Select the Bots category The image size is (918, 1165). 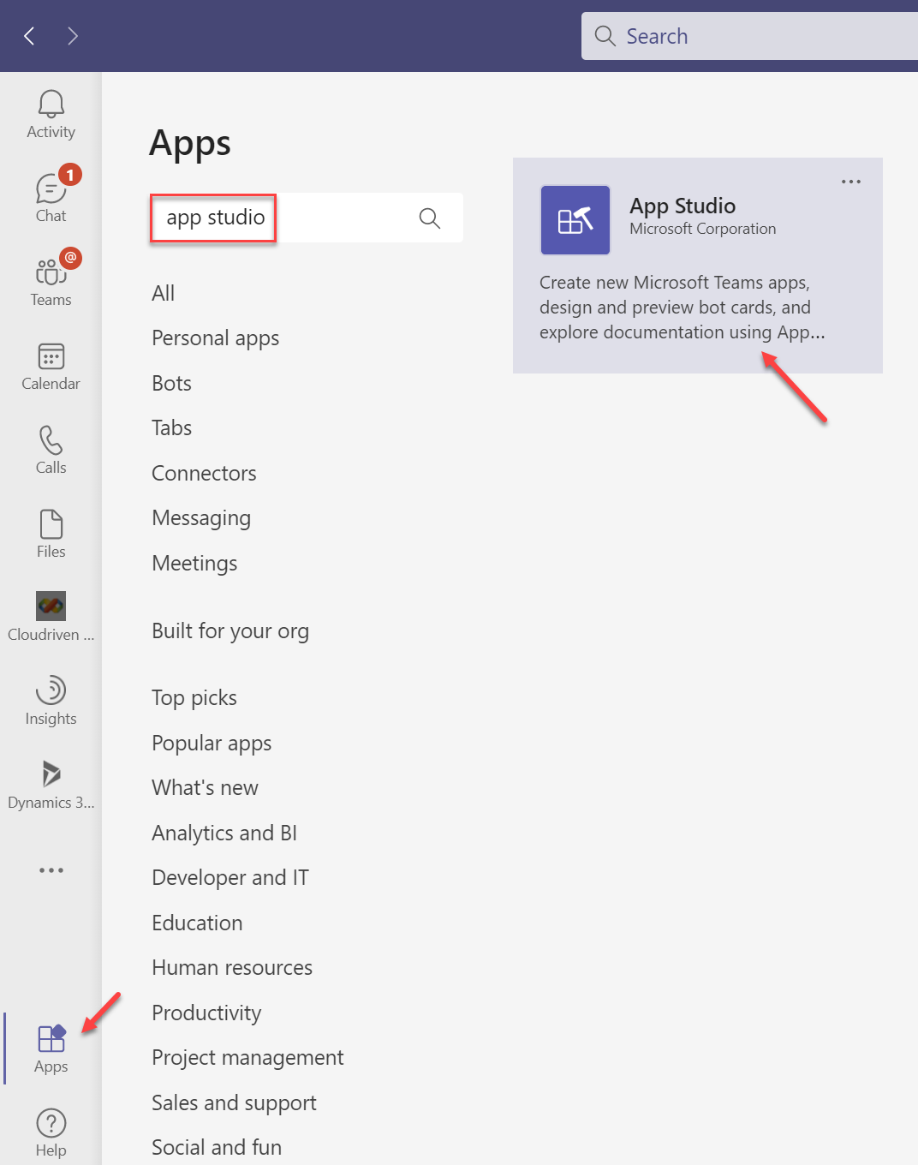[171, 384]
